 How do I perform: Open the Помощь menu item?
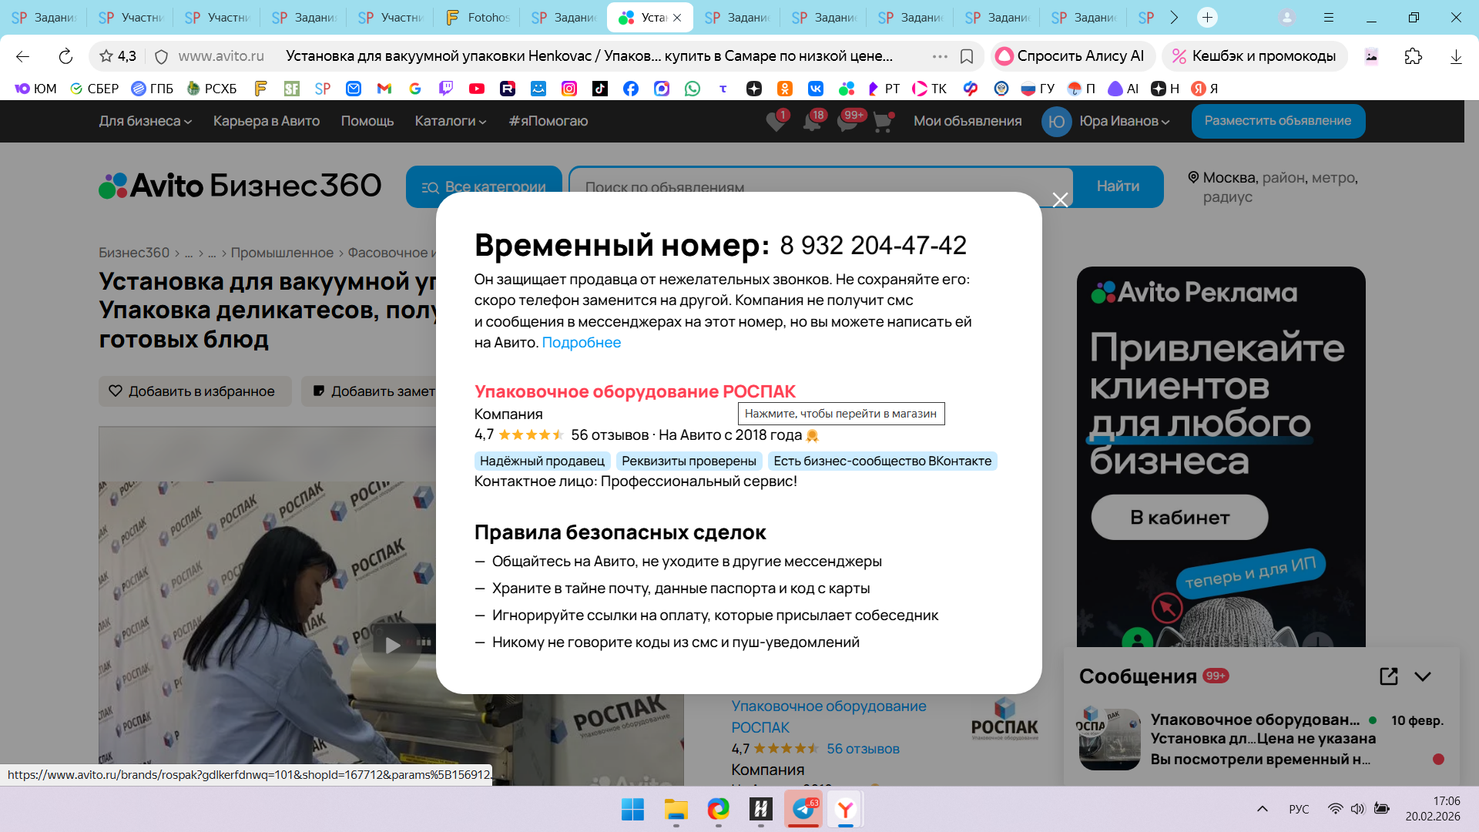coord(367,121)
